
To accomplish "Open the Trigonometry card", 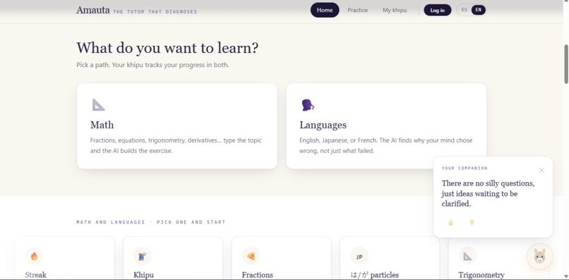I will pos(498,258).
